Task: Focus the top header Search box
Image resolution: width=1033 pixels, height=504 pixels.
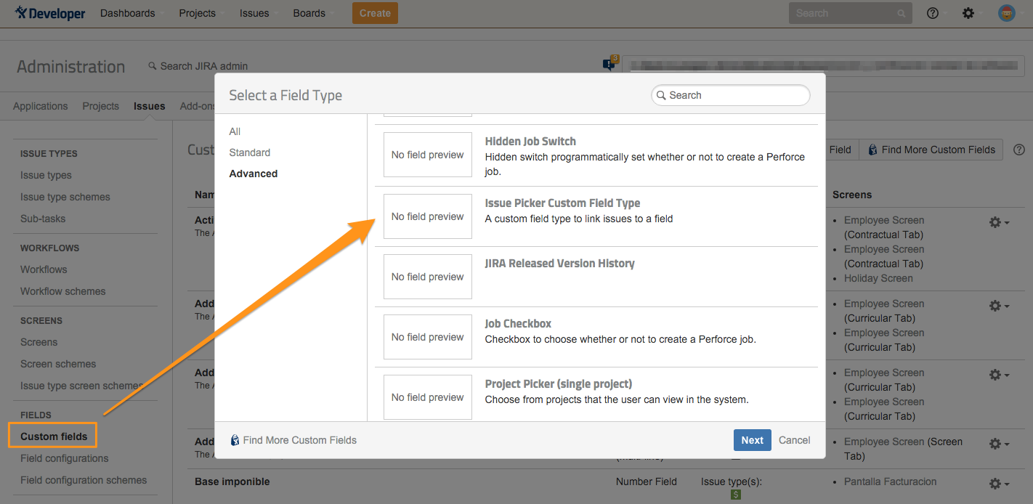Action: pyautogui.click(x=849, y=13)
